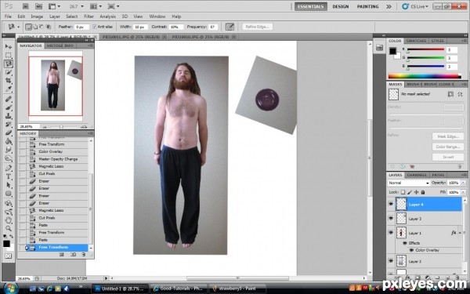This screenshot has height=294, width=470.
Task: Hide Layer 4 using eye icon
Action: [391, 204]
